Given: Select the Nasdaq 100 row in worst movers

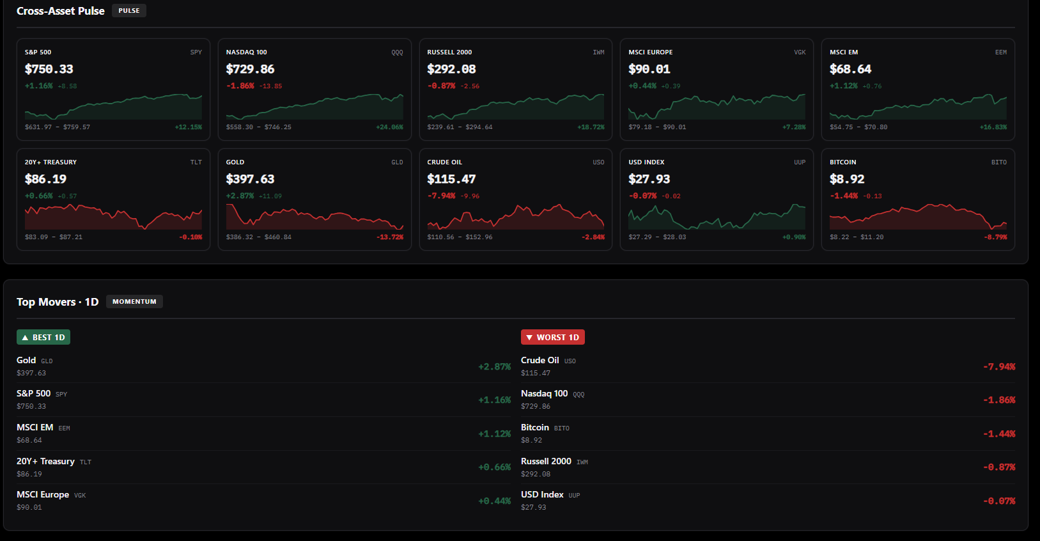Looking at the screenshot, I should tap(768, 400).
